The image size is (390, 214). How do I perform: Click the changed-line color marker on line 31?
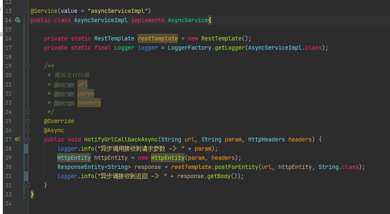coord(26,176)
